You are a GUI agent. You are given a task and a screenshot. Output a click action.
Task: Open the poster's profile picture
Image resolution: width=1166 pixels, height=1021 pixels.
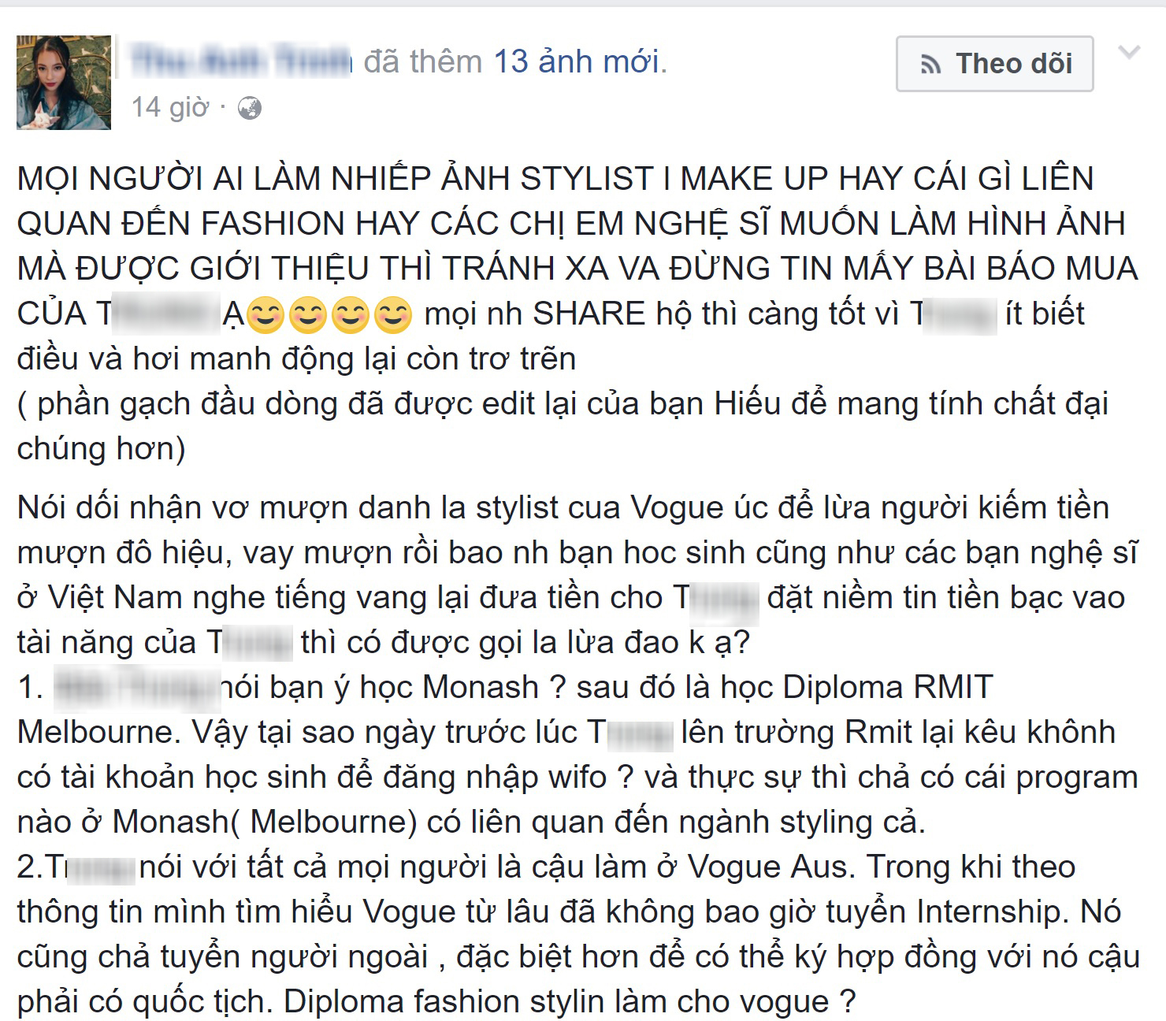tap(64, 83)
